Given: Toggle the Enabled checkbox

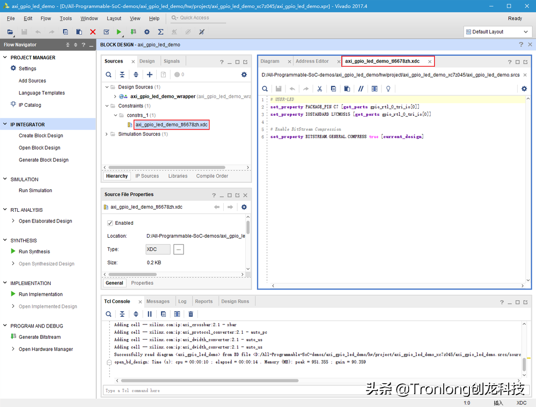Looking at the screenshot, I should 110,223.
